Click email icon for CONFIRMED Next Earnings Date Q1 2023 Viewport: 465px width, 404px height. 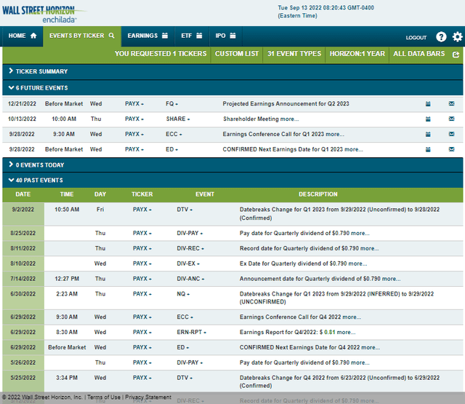pos(451,149)
